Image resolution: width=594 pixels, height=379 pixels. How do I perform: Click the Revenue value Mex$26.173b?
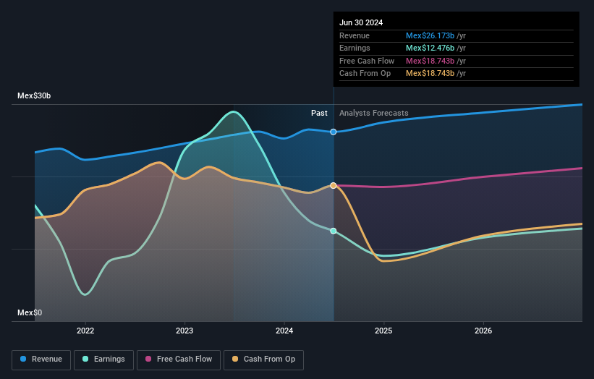430,35
